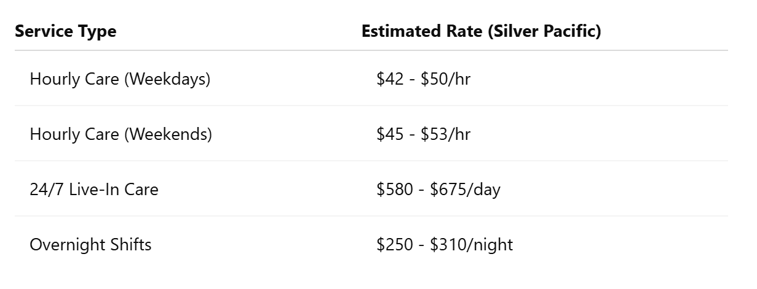Click the Overnight Shifts label
This screenshot has width=757, height=289.
[90, 245]
